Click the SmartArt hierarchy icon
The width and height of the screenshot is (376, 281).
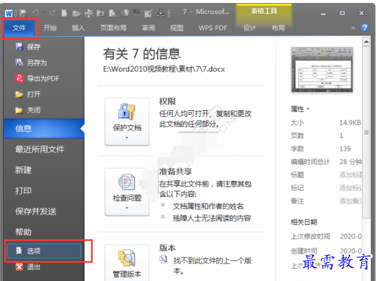point(161,13)
